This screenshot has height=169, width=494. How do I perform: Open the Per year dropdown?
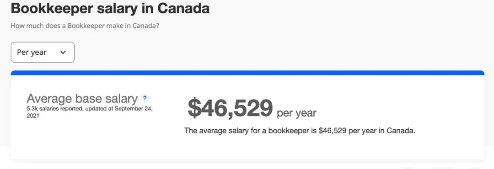[43, 52]
